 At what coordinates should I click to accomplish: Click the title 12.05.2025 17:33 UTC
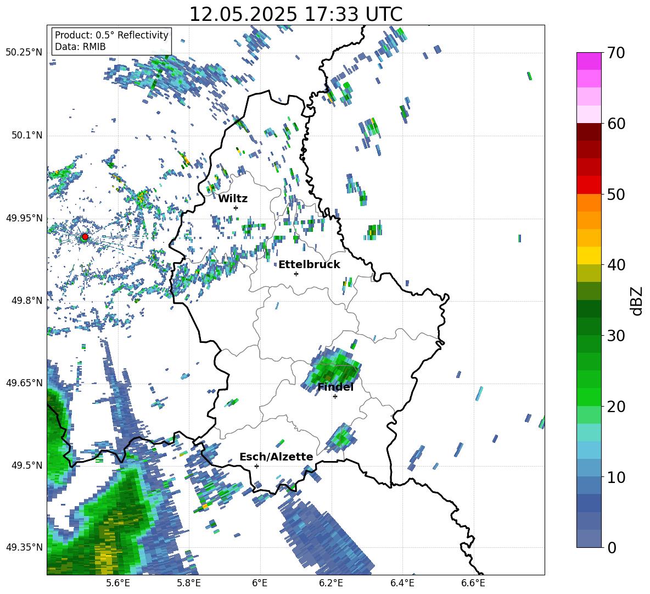296,14
